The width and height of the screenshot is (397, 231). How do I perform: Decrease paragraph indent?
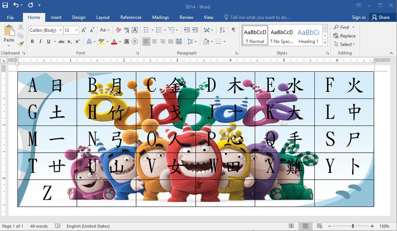pyautogui.click(x=187, y=30)
